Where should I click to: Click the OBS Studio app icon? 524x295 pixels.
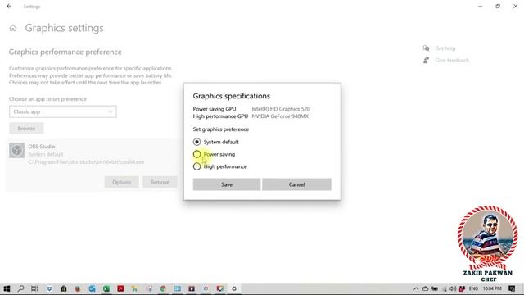[16, 151]
